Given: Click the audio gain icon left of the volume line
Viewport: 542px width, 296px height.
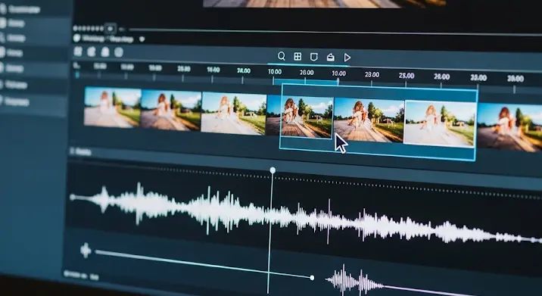Looking at the screenshot, I should (86, 251).
